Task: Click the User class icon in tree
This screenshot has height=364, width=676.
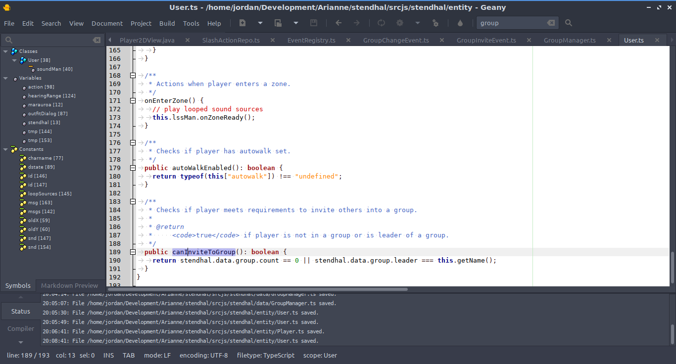Action: (23, 60)
